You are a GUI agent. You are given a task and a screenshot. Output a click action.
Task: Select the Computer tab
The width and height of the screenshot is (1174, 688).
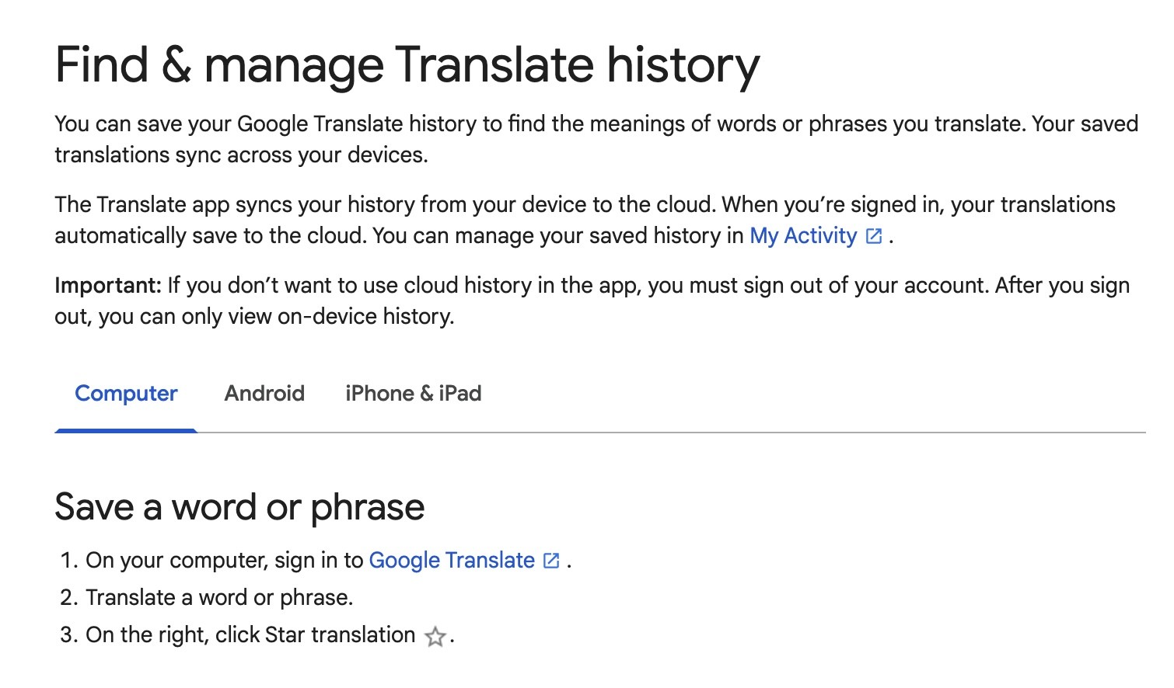(x=126, y=394)
